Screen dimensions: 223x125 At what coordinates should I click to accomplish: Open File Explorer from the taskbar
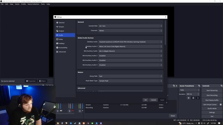(58, 123)
